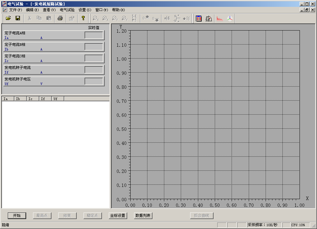The height and width of the screenshot is (229, 317).
Task: Open the 窗口(W) menu
Action: coord(102,10)
